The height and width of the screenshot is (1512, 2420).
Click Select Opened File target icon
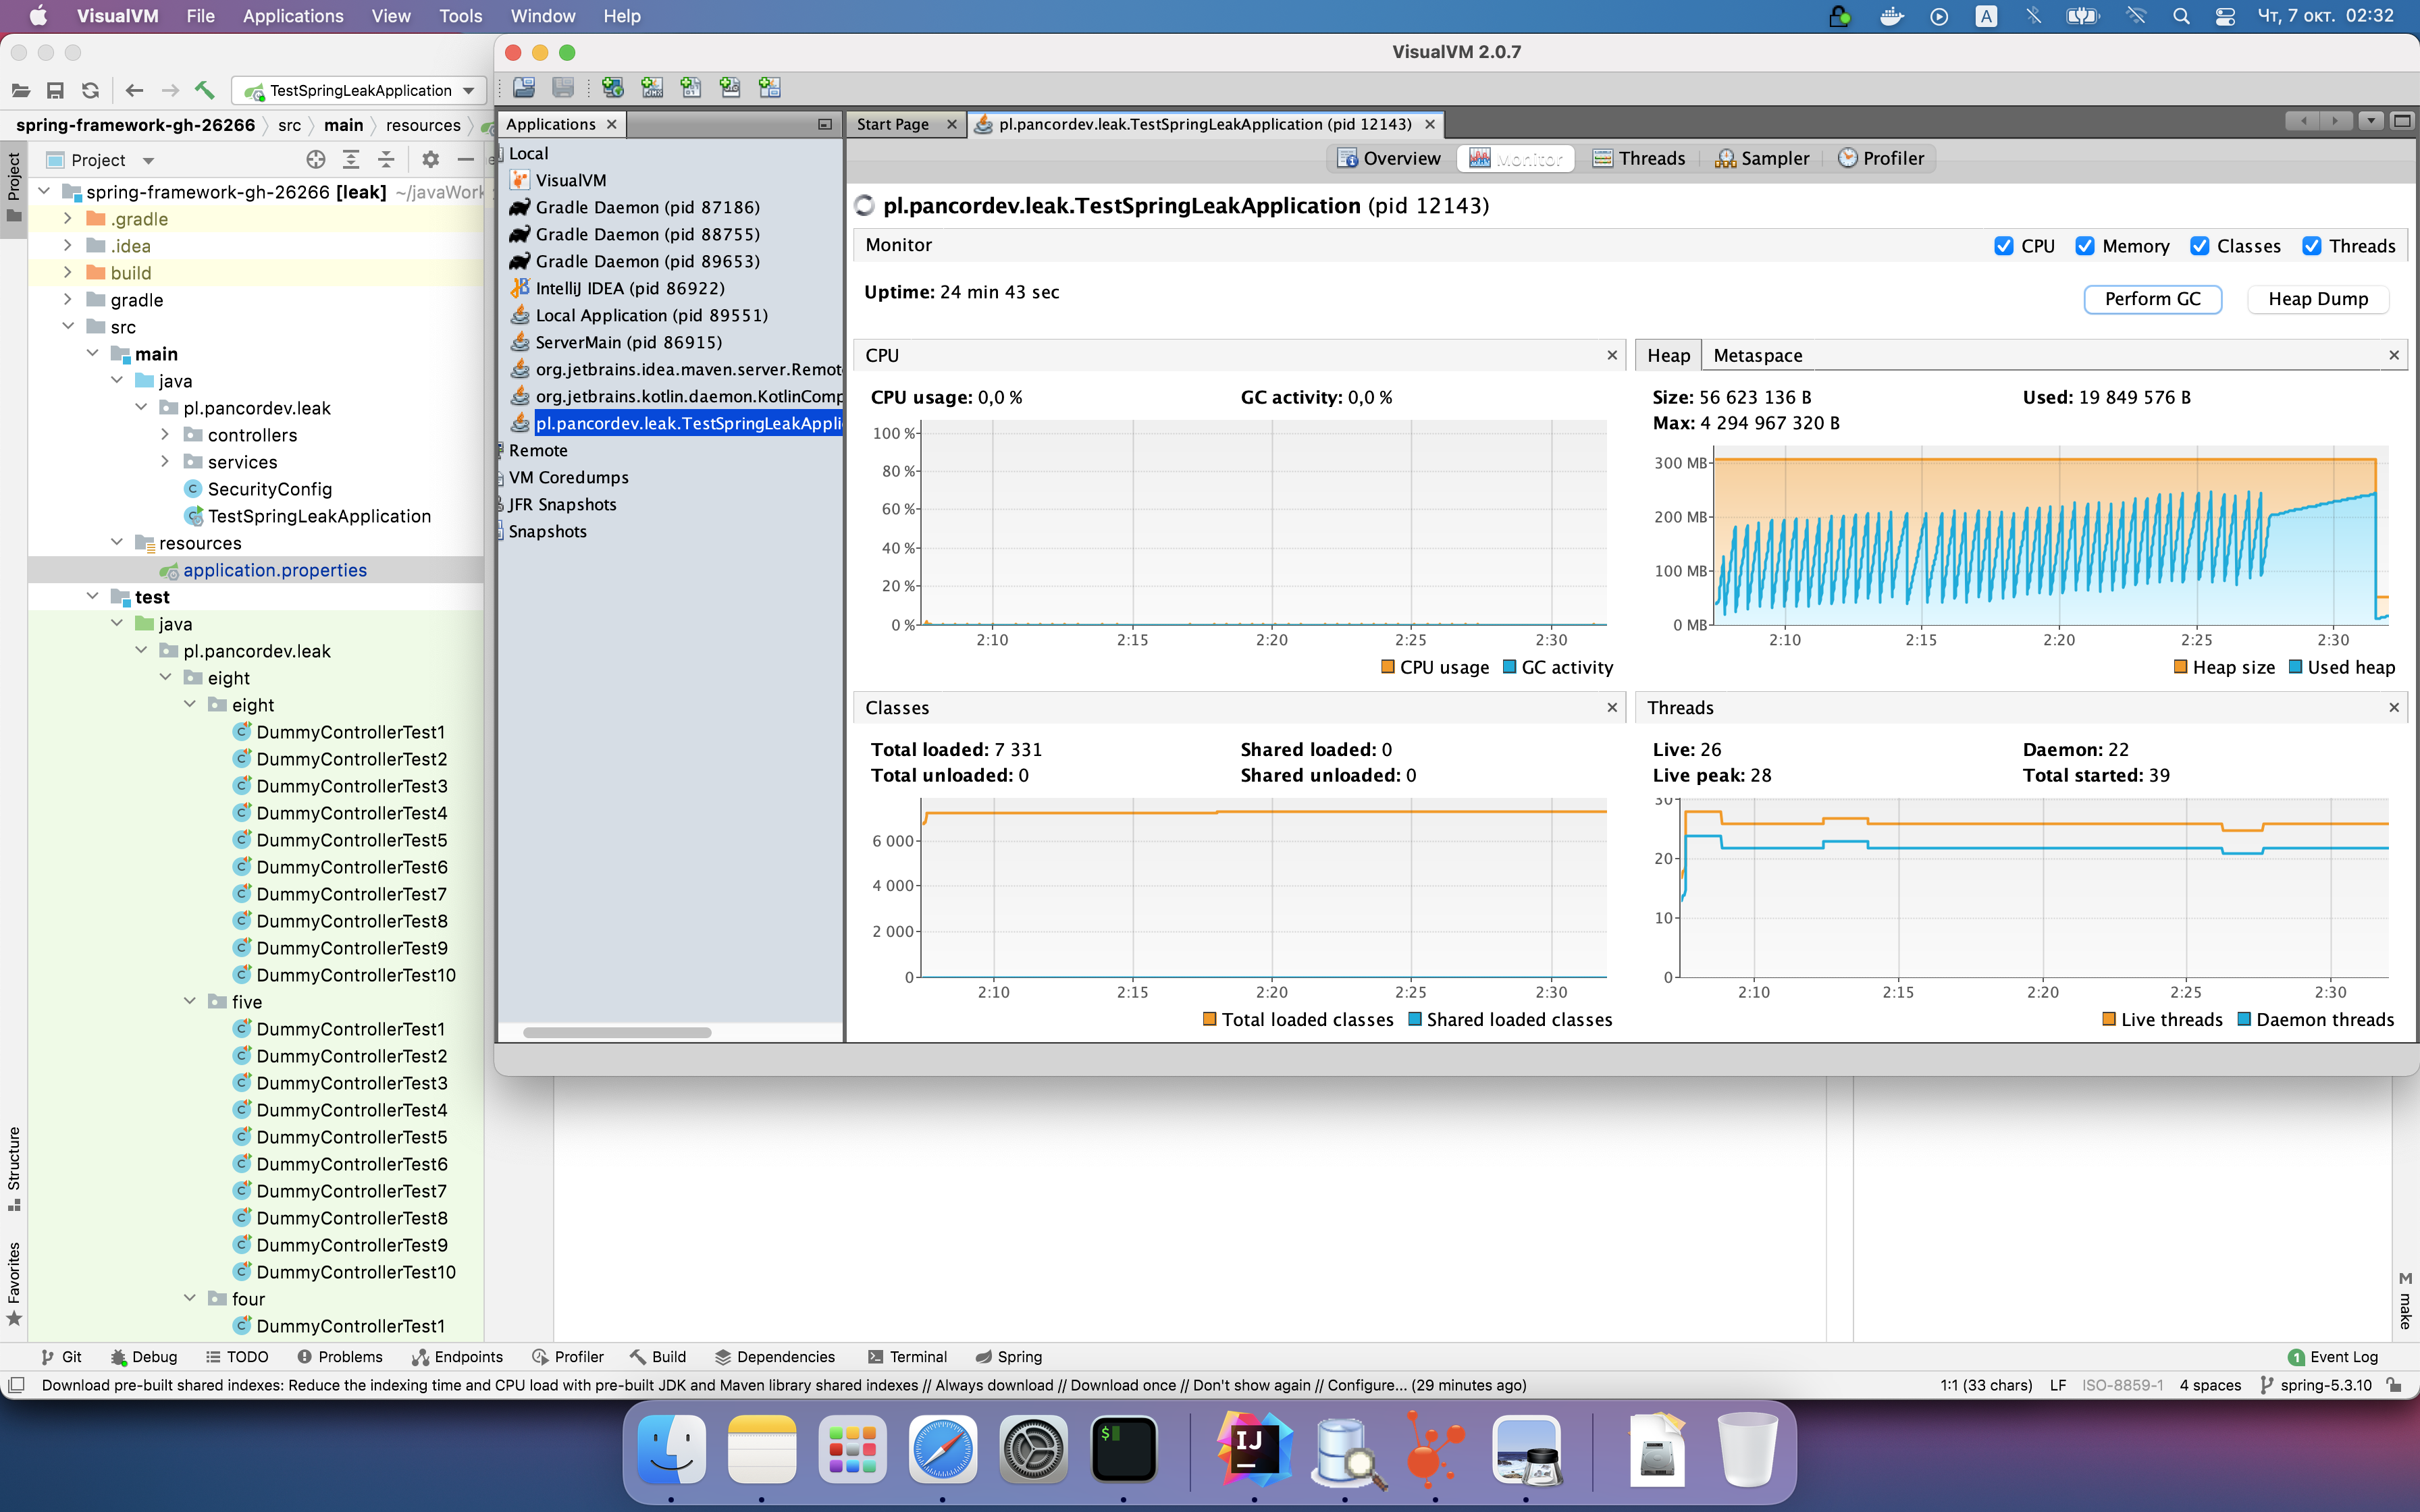(316, 160)
